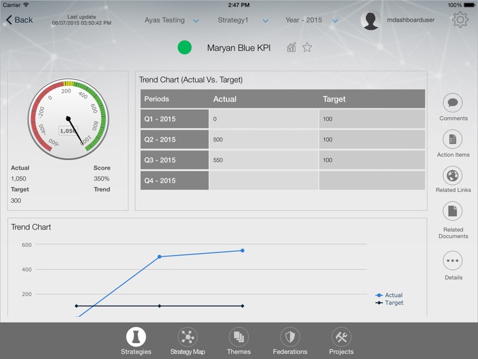Open the Comments speech bubble icon
The width and height of the screenshot is (478, 359).
(x=453, y=103)
